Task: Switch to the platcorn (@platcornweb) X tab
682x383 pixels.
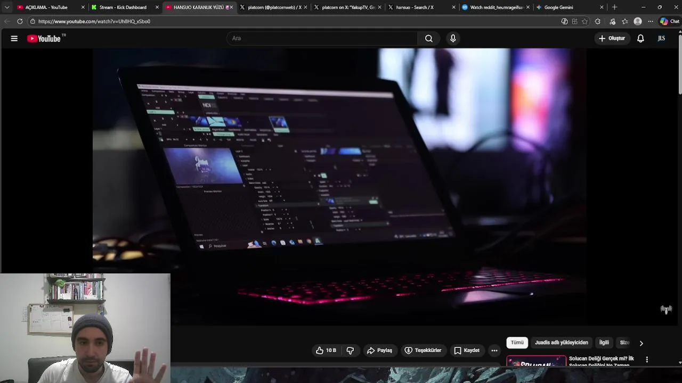Action: [x=274, y=7]
